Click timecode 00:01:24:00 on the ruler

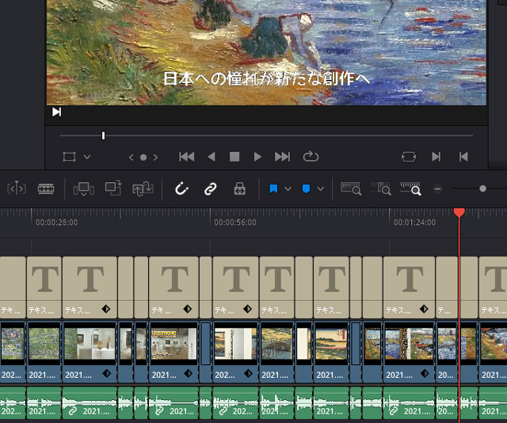[414, 223]
